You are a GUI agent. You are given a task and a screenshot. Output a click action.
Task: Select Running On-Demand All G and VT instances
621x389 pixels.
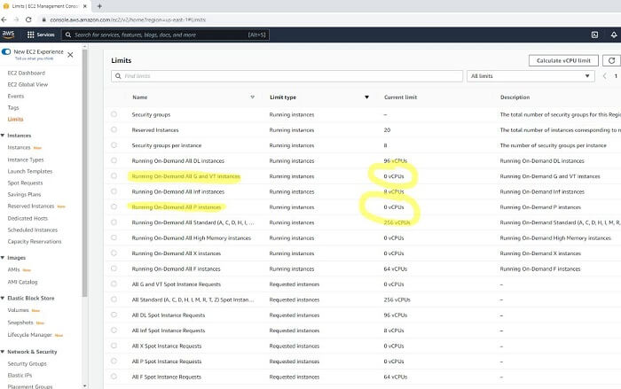pos(114,175)
